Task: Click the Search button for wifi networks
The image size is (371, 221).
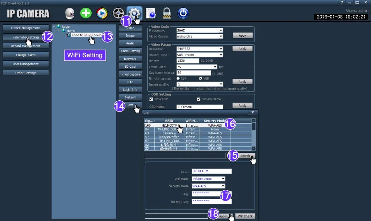Action: tap(245, 156)
